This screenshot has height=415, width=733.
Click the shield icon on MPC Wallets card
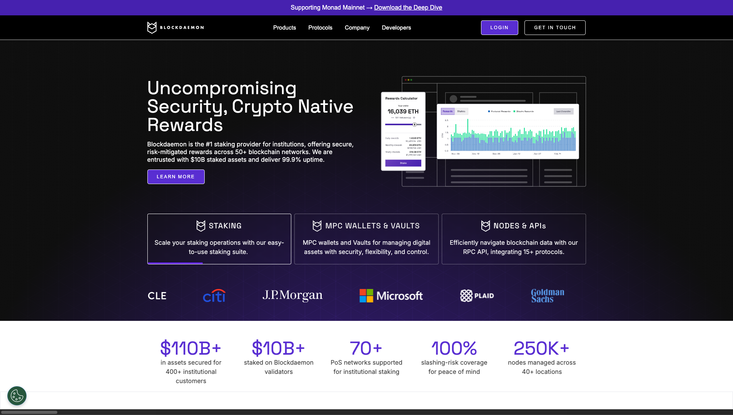(317, 226)
